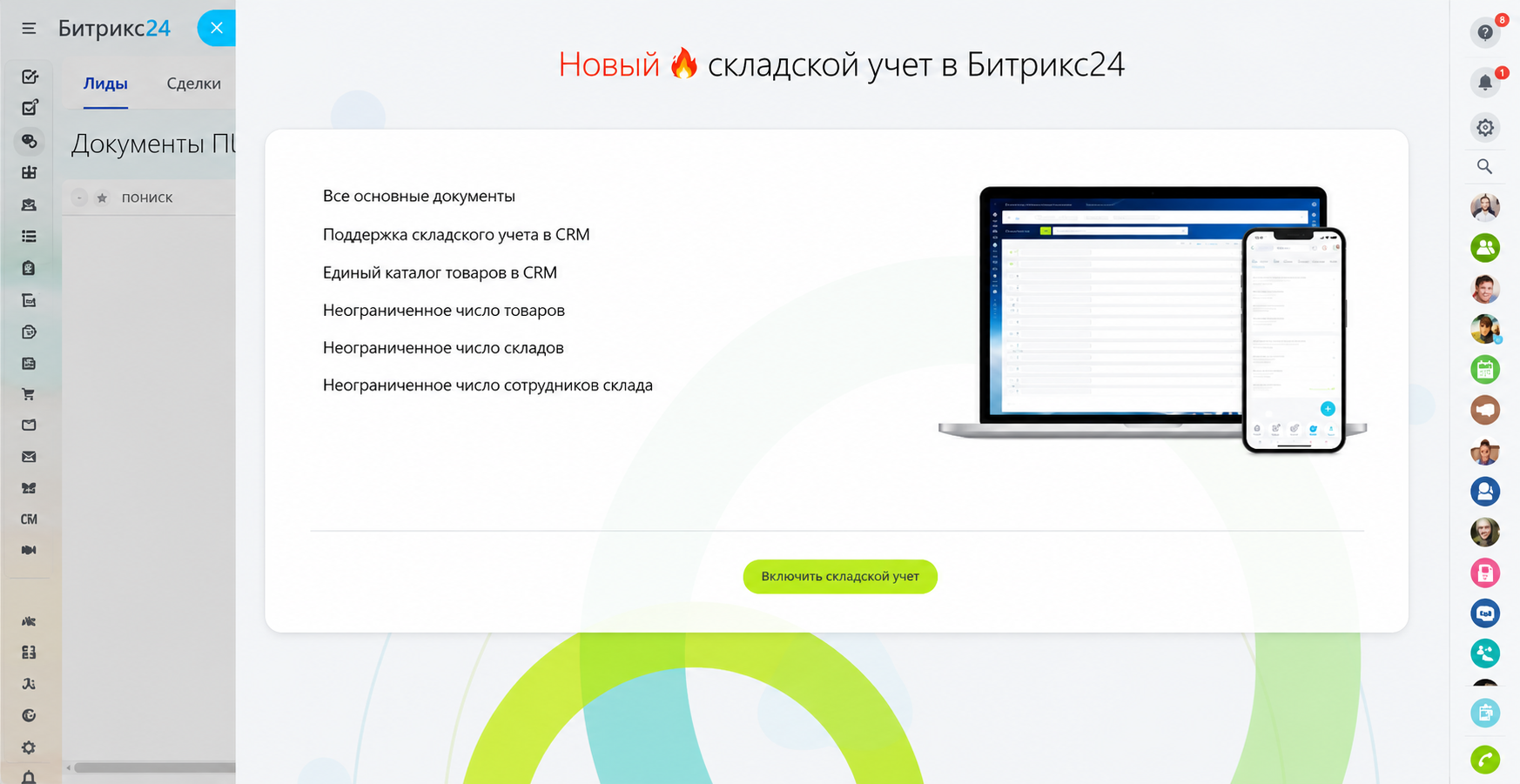Image resolution: width=1520 pixels, height=784 pixels.
Task: Switch to the Сделки tab
Action: pos(193,84)
